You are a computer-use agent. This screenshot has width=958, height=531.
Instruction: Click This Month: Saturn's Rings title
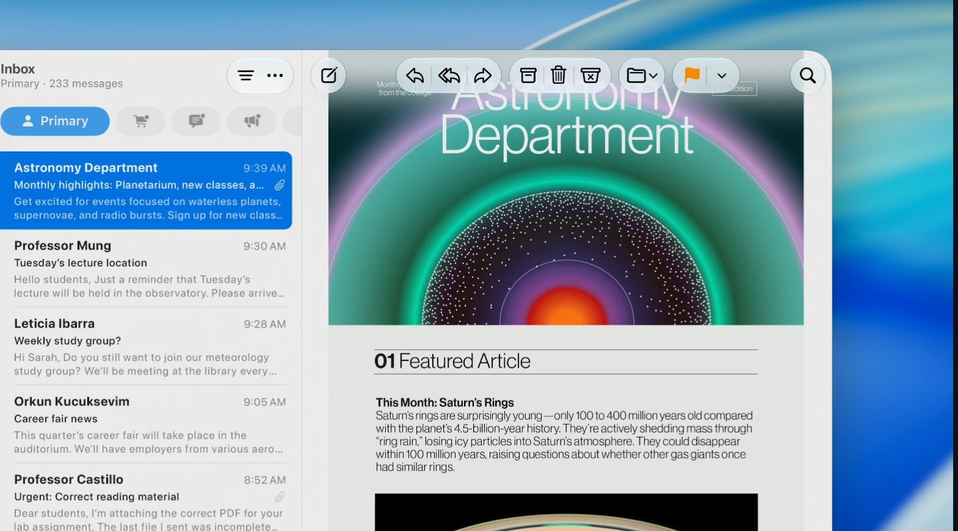pos(444,403)
